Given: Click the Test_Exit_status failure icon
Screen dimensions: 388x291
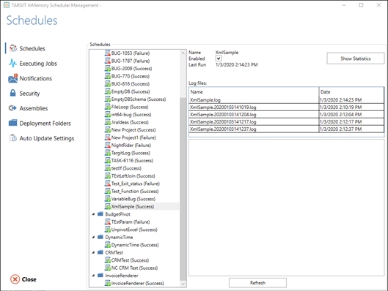Looking at the screenshot, I should (x=108, y=184).
